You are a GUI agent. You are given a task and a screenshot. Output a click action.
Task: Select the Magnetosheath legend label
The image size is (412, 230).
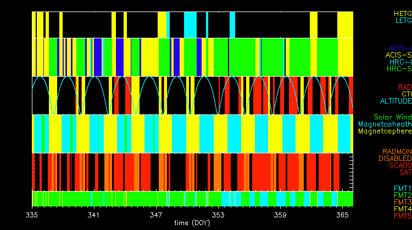[385, 124]
